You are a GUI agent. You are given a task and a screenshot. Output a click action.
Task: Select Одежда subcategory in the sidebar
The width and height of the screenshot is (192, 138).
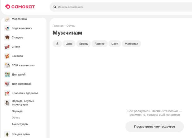(x=17, y=111)
